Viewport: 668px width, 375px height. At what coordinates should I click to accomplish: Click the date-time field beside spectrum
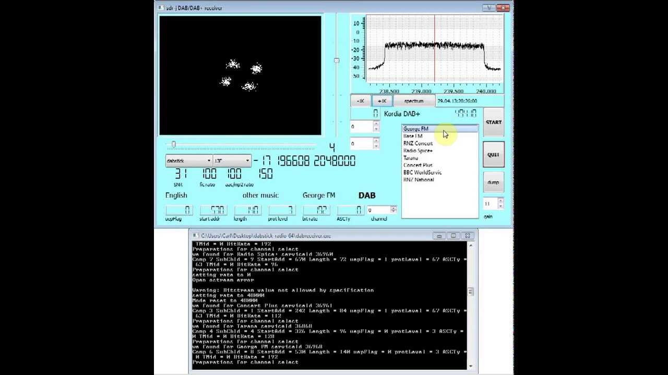(x=470, y=101)
